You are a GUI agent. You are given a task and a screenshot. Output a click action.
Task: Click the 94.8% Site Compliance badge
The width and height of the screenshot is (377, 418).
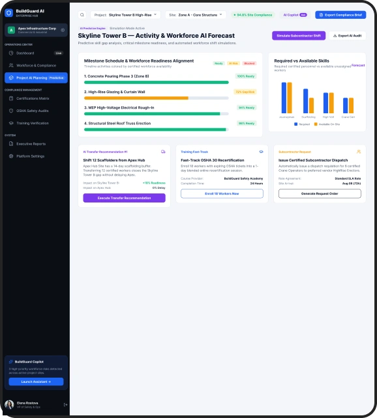point(253,15)
